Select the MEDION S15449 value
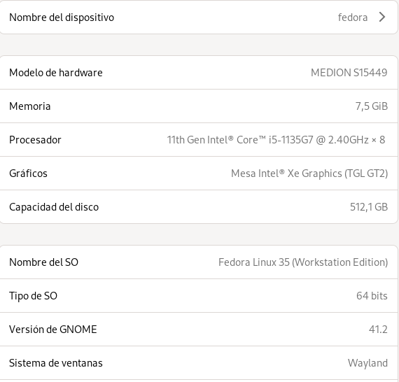This screenshot has width=399, height=382. [x=349, y=73]
